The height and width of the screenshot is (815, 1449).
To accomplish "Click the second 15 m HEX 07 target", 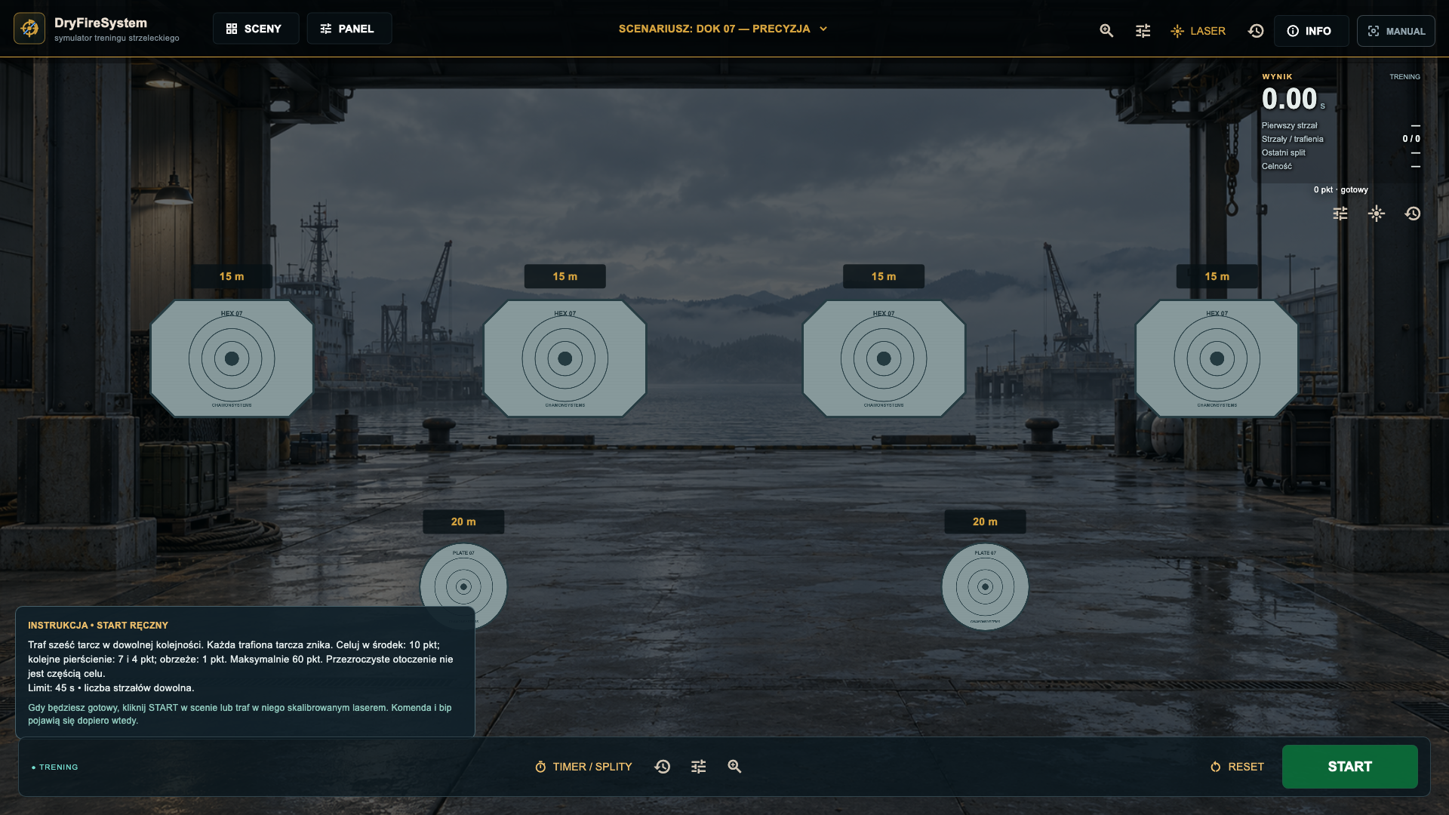I will 565,358.
